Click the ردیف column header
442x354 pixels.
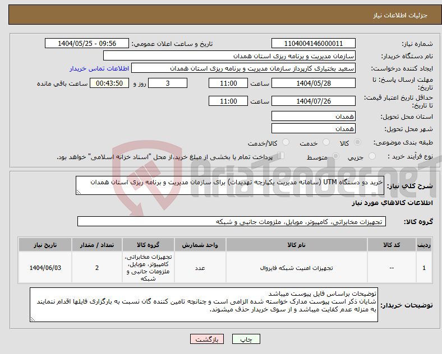click(424, 245)
